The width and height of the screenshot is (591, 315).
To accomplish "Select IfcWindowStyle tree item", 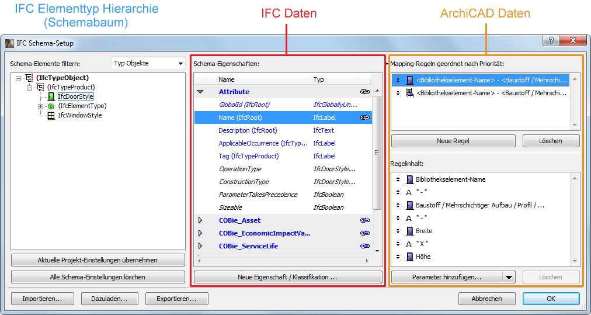I will pos(79,116).
